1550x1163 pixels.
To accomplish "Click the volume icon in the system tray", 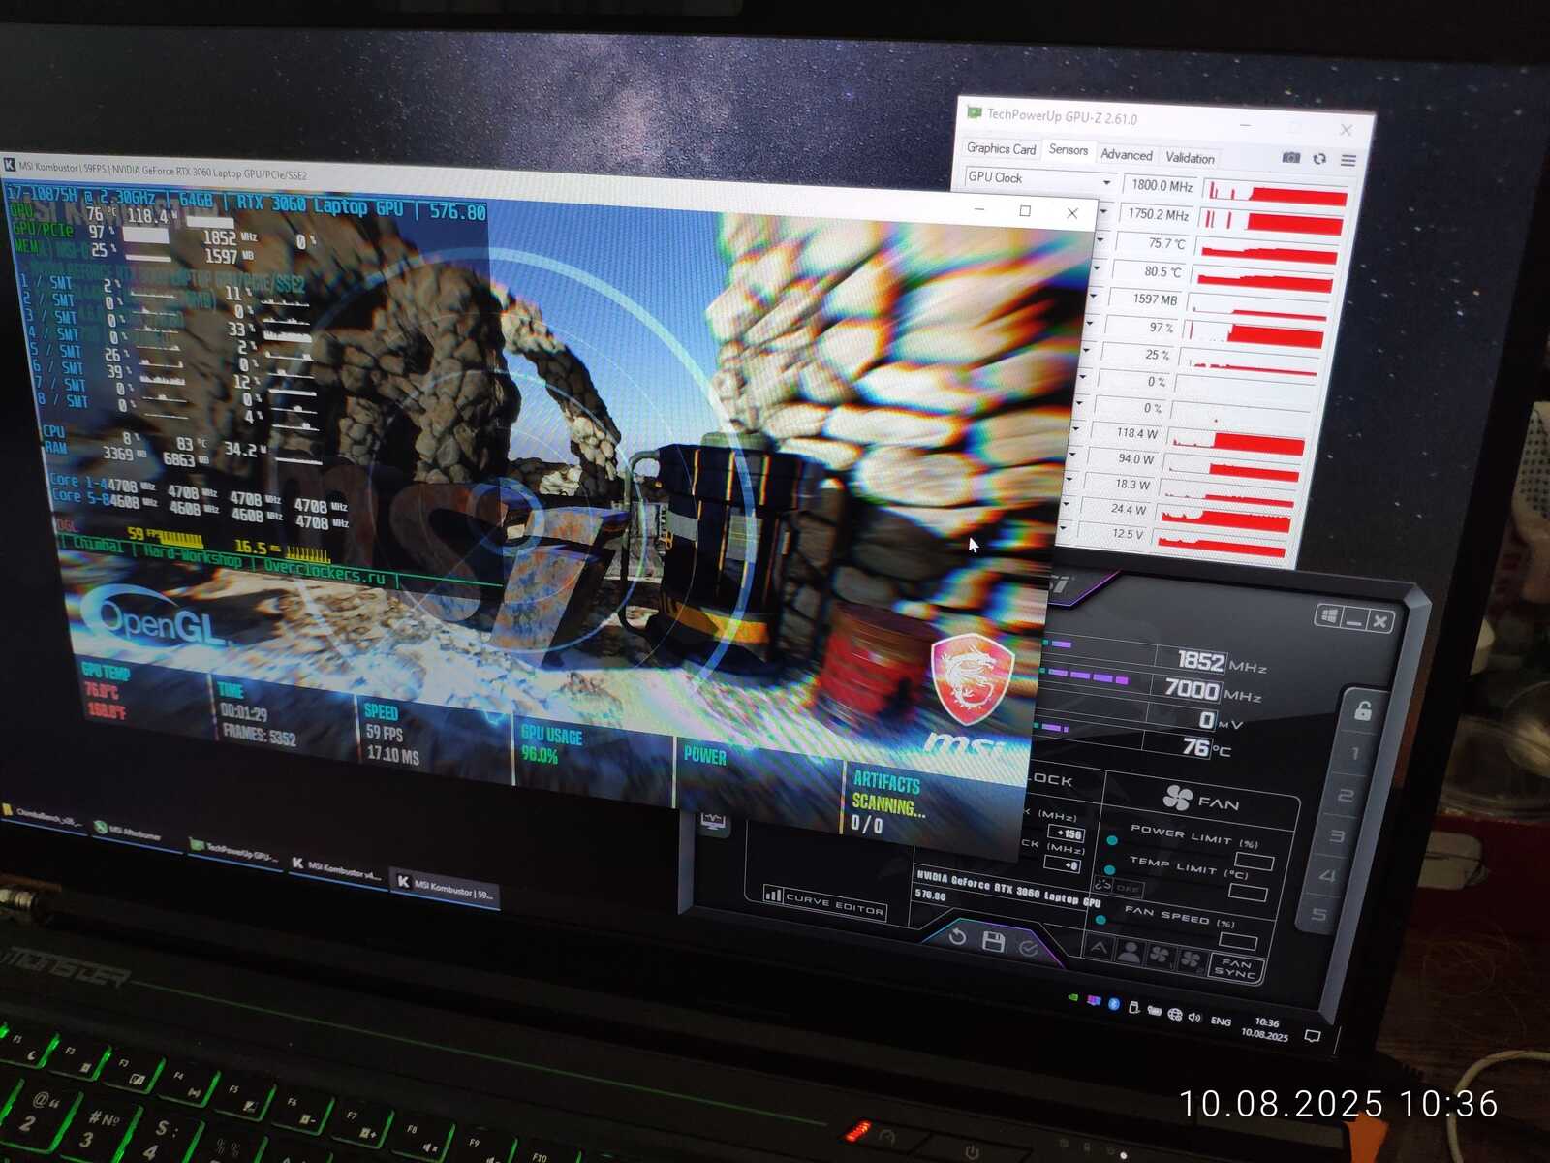I will (x=1194, y=1018).
